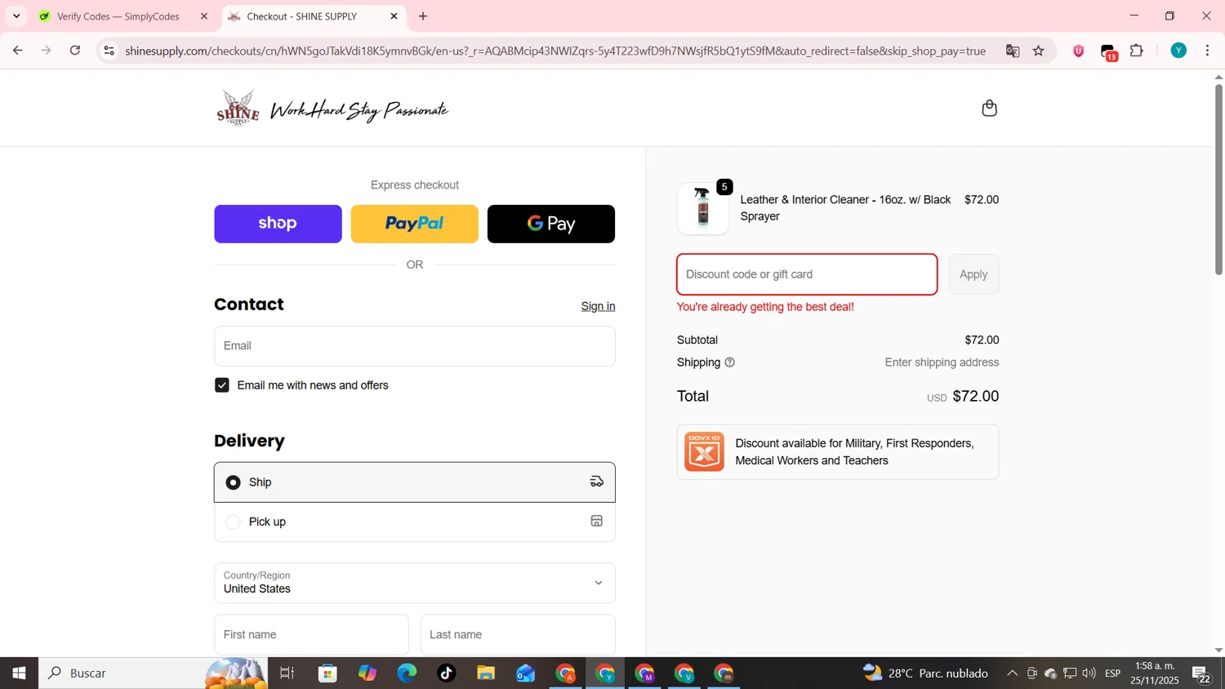Screen dimensions: 1225x689
Task: Open Copilot from the taskbar
Action: [x=367, y=673]
